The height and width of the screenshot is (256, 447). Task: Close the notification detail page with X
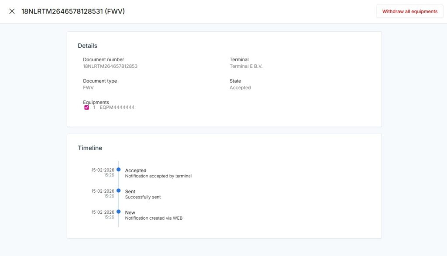[12, 11]
